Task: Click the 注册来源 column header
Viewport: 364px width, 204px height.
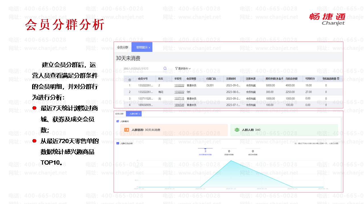Action: point(251,78)
